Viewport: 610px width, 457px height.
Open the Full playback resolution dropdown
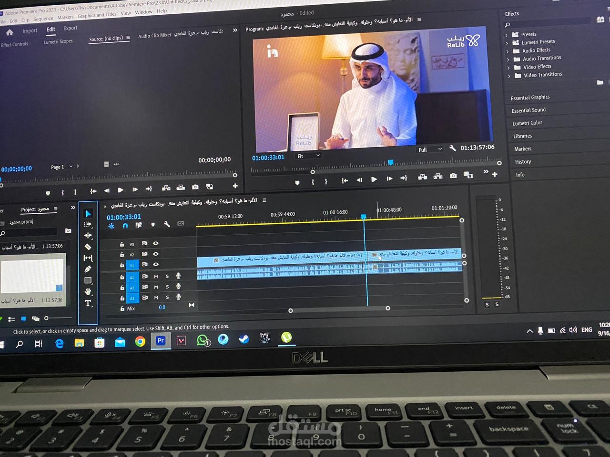[430, 149]
